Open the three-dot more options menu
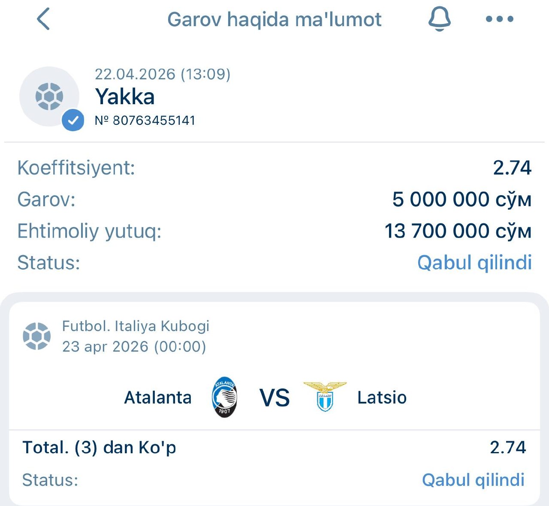 (x=499, y=19)
